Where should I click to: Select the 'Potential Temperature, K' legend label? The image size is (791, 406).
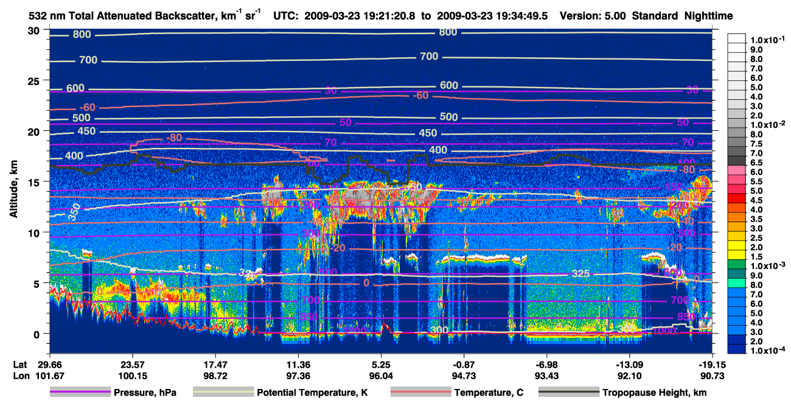coord(313,393)
